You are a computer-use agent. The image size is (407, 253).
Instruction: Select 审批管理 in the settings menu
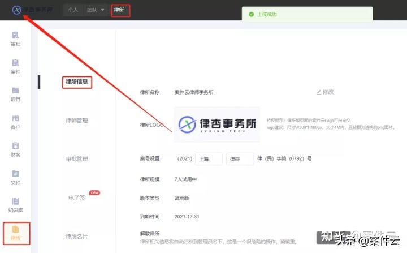(x=77, y=159)
